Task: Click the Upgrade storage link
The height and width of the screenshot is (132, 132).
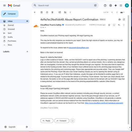Action: [x=16, y=127]
